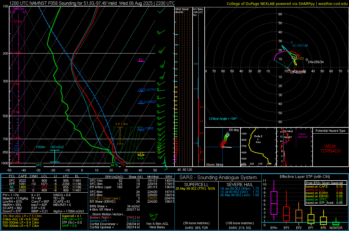The height and width of the screenshot is (231, 349).
Task: Click the orange "6.8 C/km" lapse rate label
Action: tap(122, 124)
